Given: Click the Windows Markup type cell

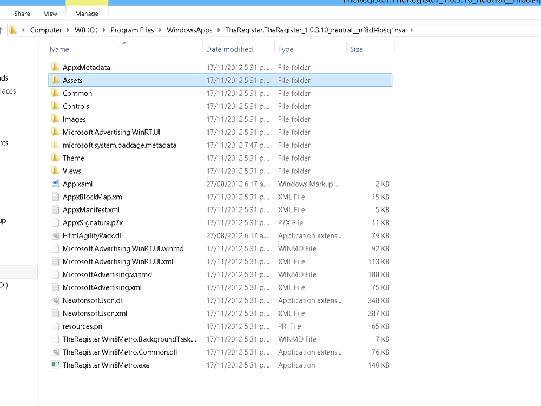Looking at the screenshot, I should pos(309,184).
